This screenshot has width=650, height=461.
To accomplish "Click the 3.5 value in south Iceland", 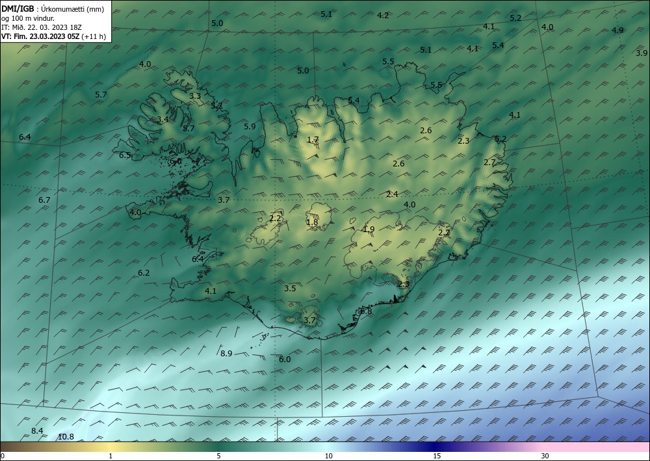I will coord(290,288).
